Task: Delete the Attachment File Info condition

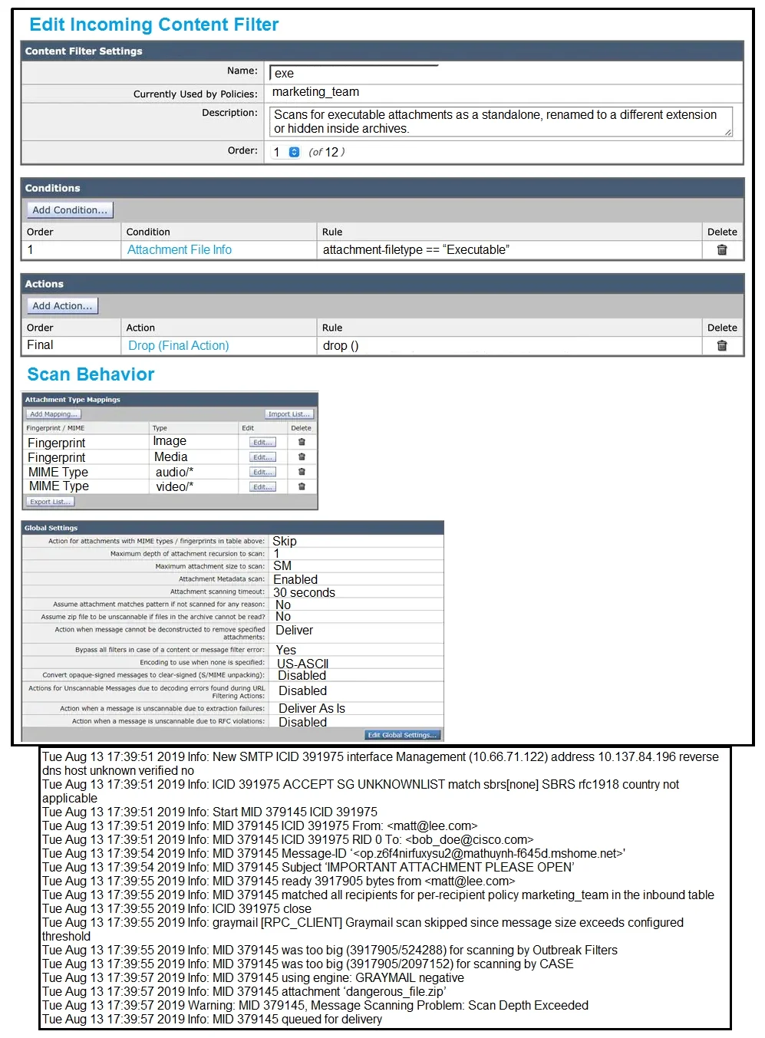Action: tap(721, 250)
